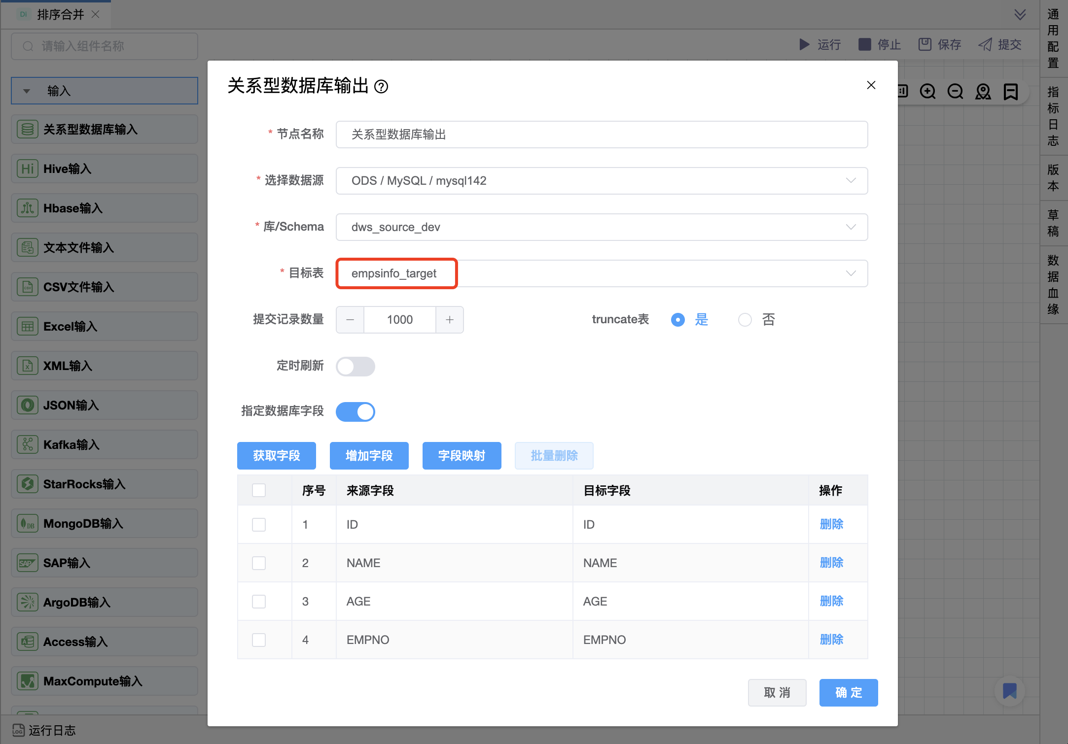Click the 字段映射 button
The width and height of the screenshot is (1068, 744).
[x=462, y=456]
